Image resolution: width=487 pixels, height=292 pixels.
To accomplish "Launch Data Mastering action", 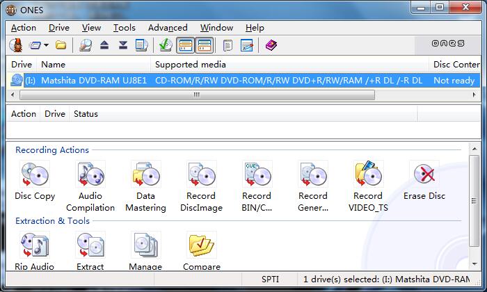I will [x=145, y=186].
